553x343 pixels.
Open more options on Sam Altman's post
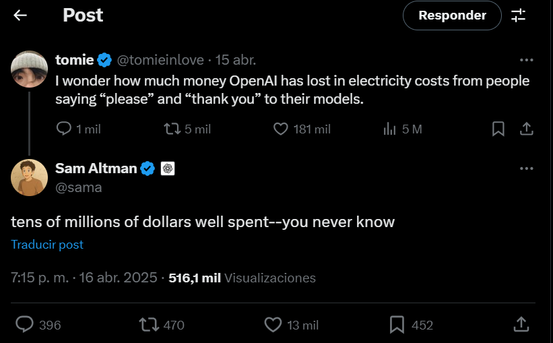click(x=527, y=168)
